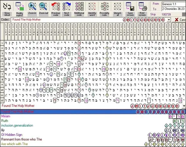Select the highlighted 'Found The Holy Mother' list row
The width and height of the screenshot is (186, 147).
coord(93,112)
